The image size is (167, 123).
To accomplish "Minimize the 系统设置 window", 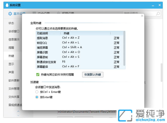I will (x=152, y=5).
